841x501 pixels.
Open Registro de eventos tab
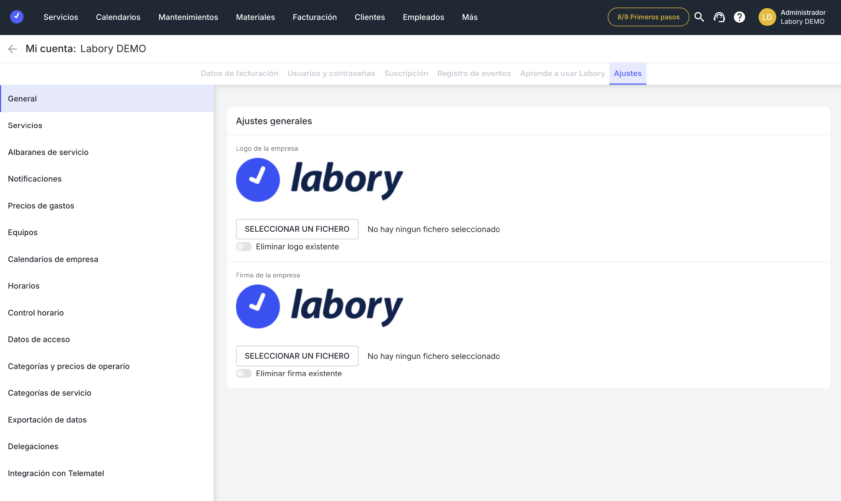tap(474, 73)
